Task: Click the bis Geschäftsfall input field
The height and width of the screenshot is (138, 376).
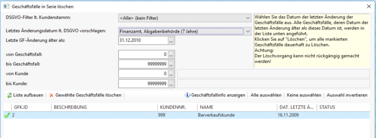Action: (x=143, y=64)
